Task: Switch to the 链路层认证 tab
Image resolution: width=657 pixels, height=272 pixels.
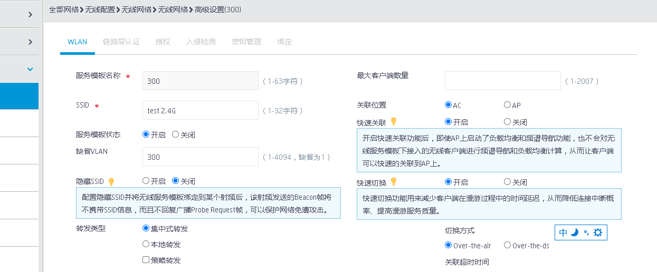Action: tap(121, 42)
